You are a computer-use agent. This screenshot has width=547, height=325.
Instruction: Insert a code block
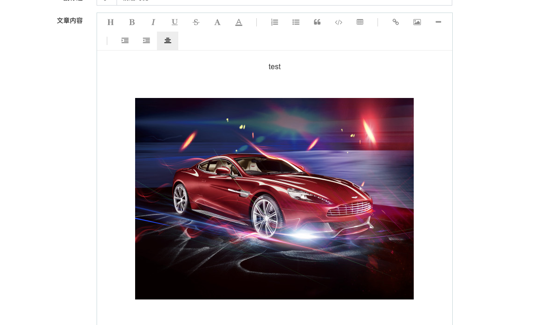339,22
